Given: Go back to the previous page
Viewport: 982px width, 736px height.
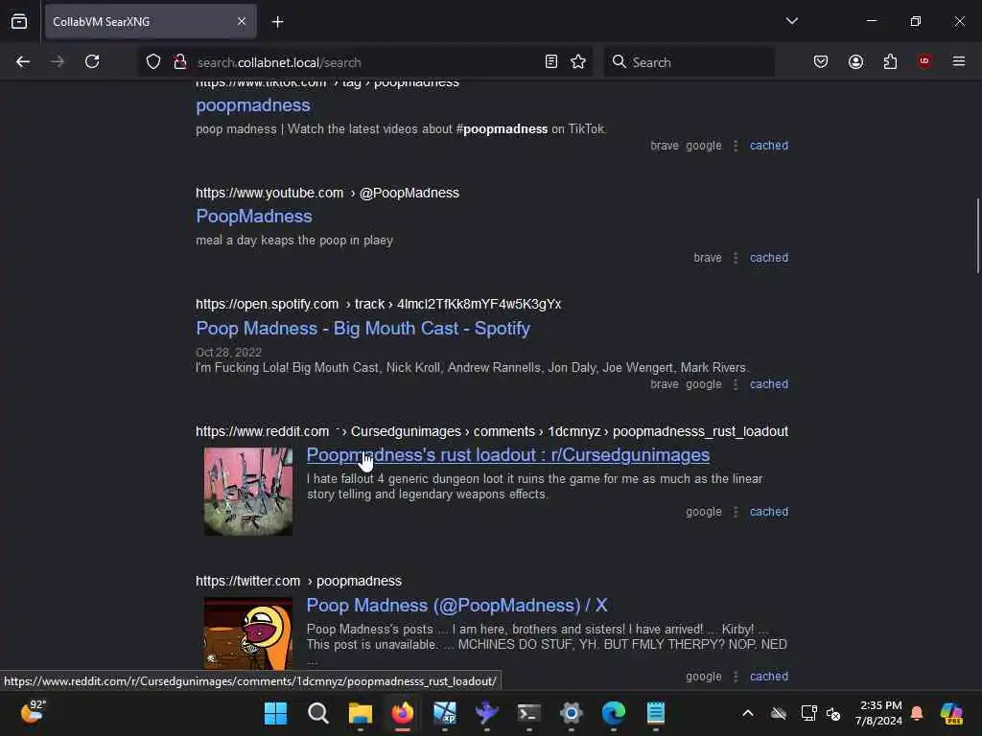Looking at the screenshot, I should tap(23, 62).
